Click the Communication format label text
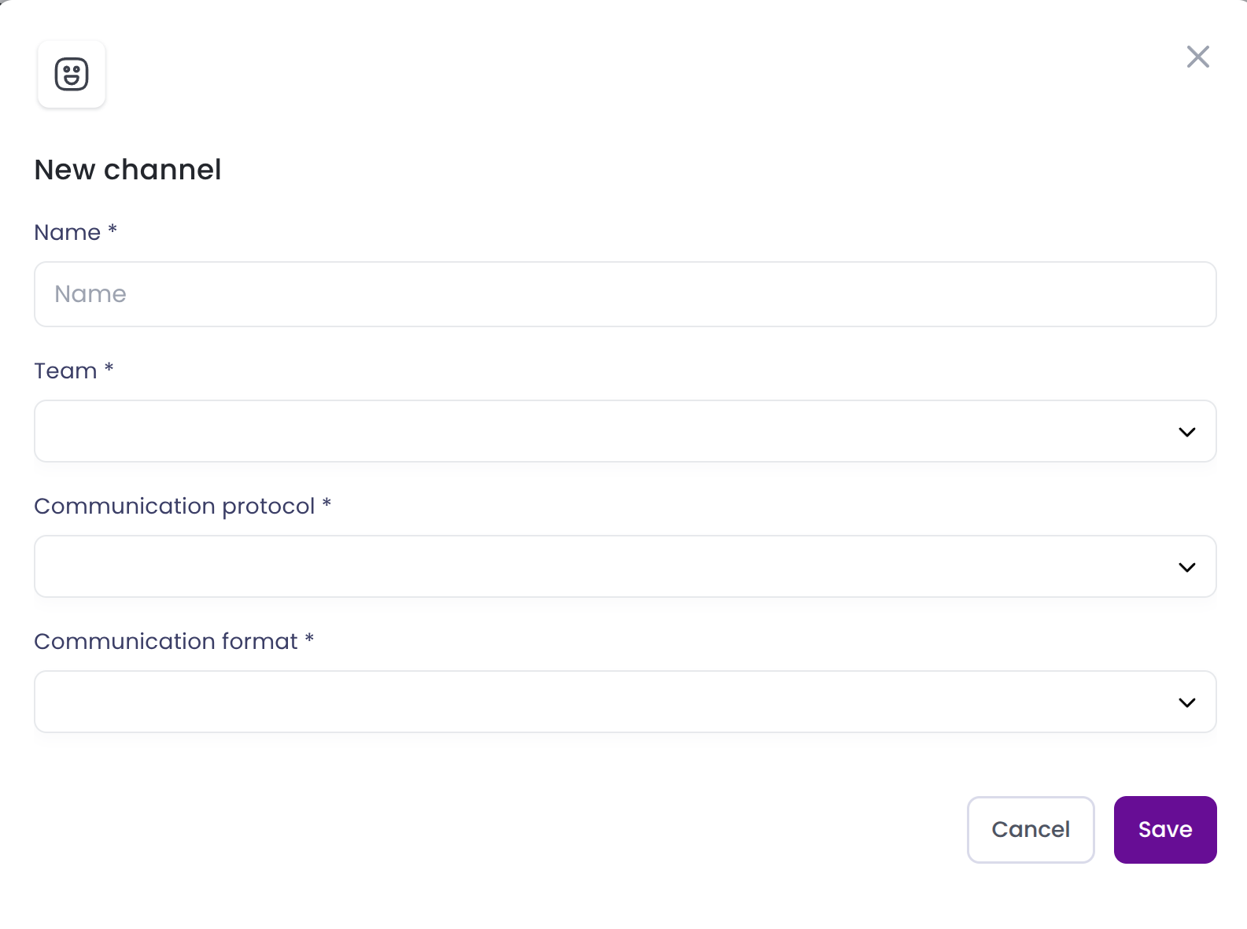Screen dimensions: 1247x929 pos(165,642)
